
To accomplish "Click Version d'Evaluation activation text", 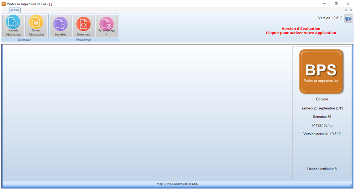I will [301, 29].
